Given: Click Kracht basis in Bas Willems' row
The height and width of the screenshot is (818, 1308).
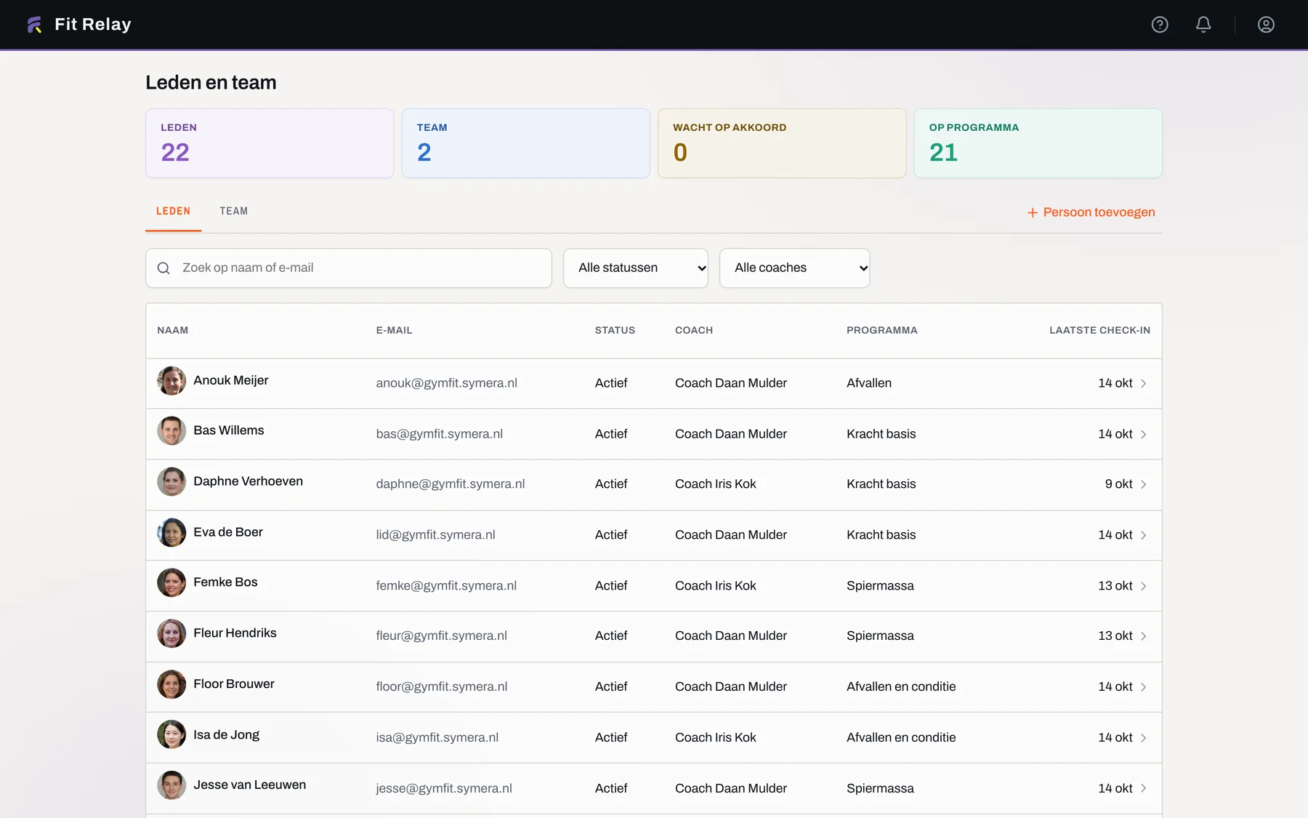Looking at the screenshot, I should 881,434.
